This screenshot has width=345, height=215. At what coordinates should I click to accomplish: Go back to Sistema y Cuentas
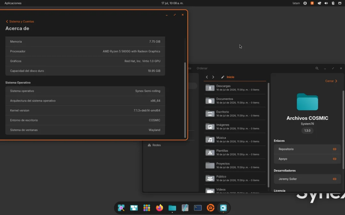click(x=20, y=22)
